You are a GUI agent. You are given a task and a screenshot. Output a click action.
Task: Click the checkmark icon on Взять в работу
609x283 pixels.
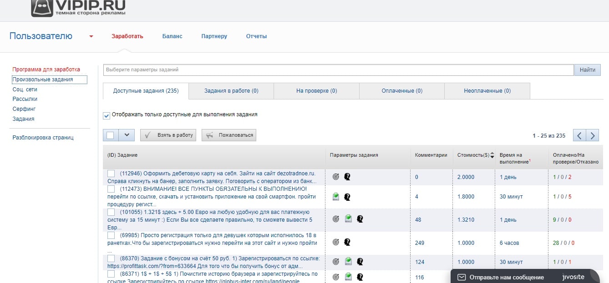coord(146,135)
